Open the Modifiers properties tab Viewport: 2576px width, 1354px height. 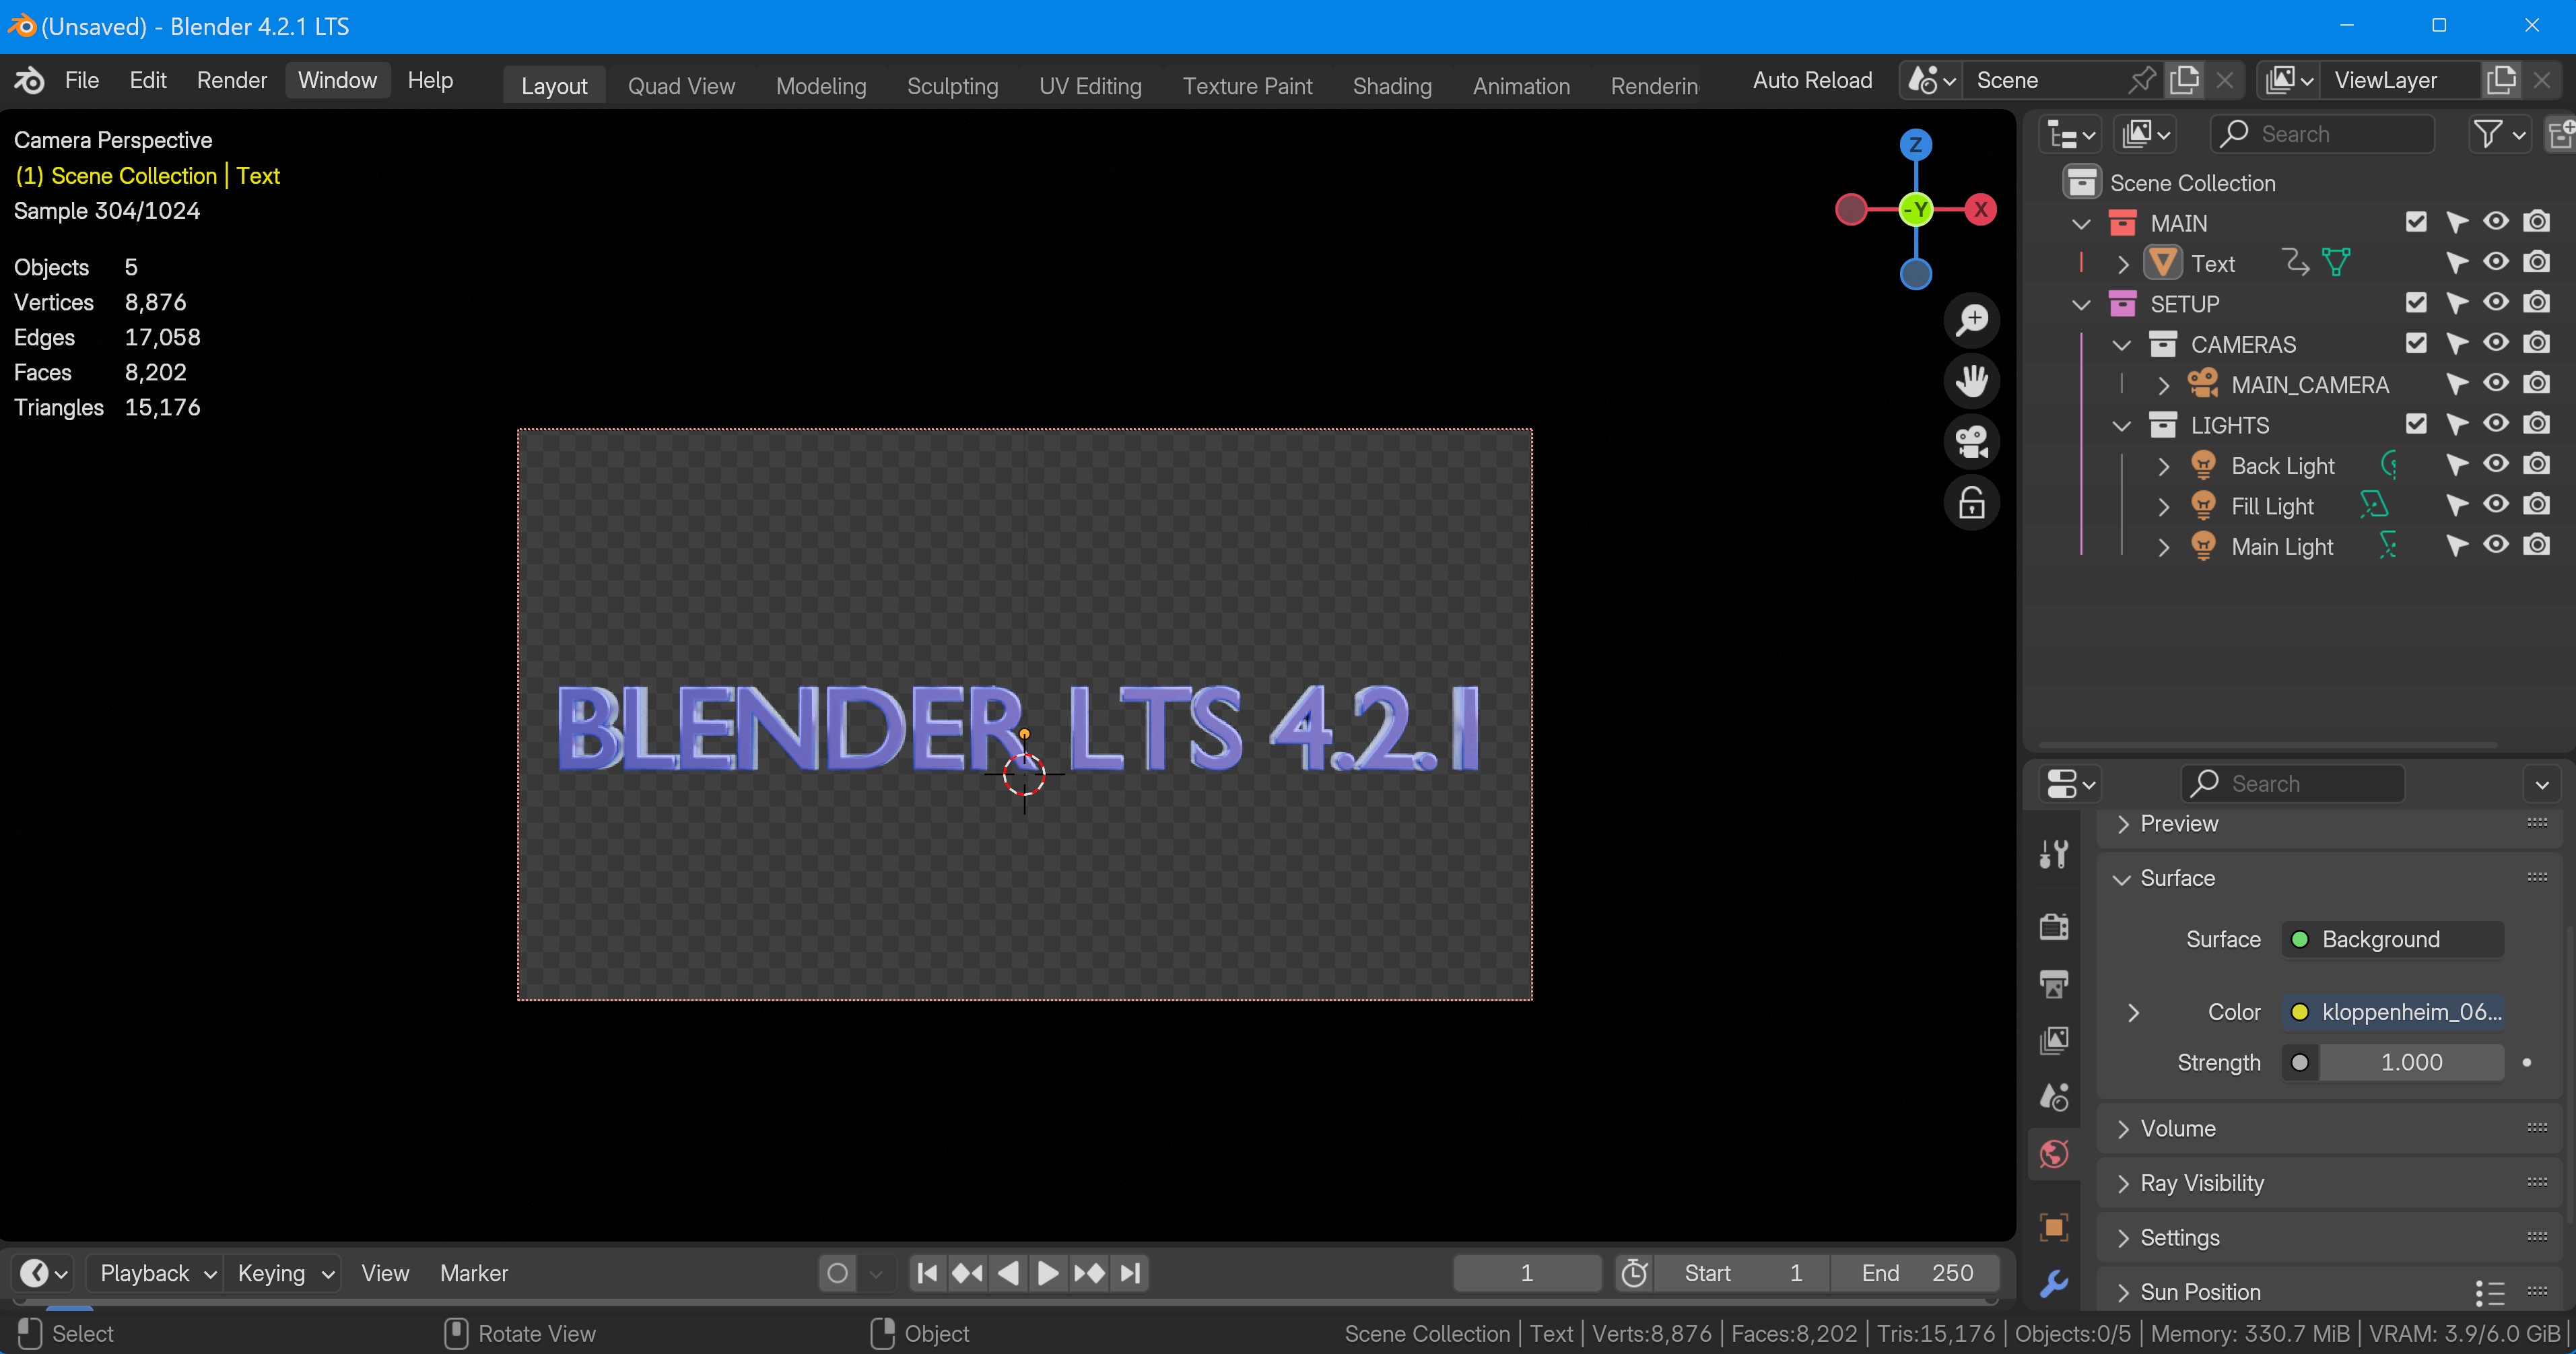coord(2054,1284)
